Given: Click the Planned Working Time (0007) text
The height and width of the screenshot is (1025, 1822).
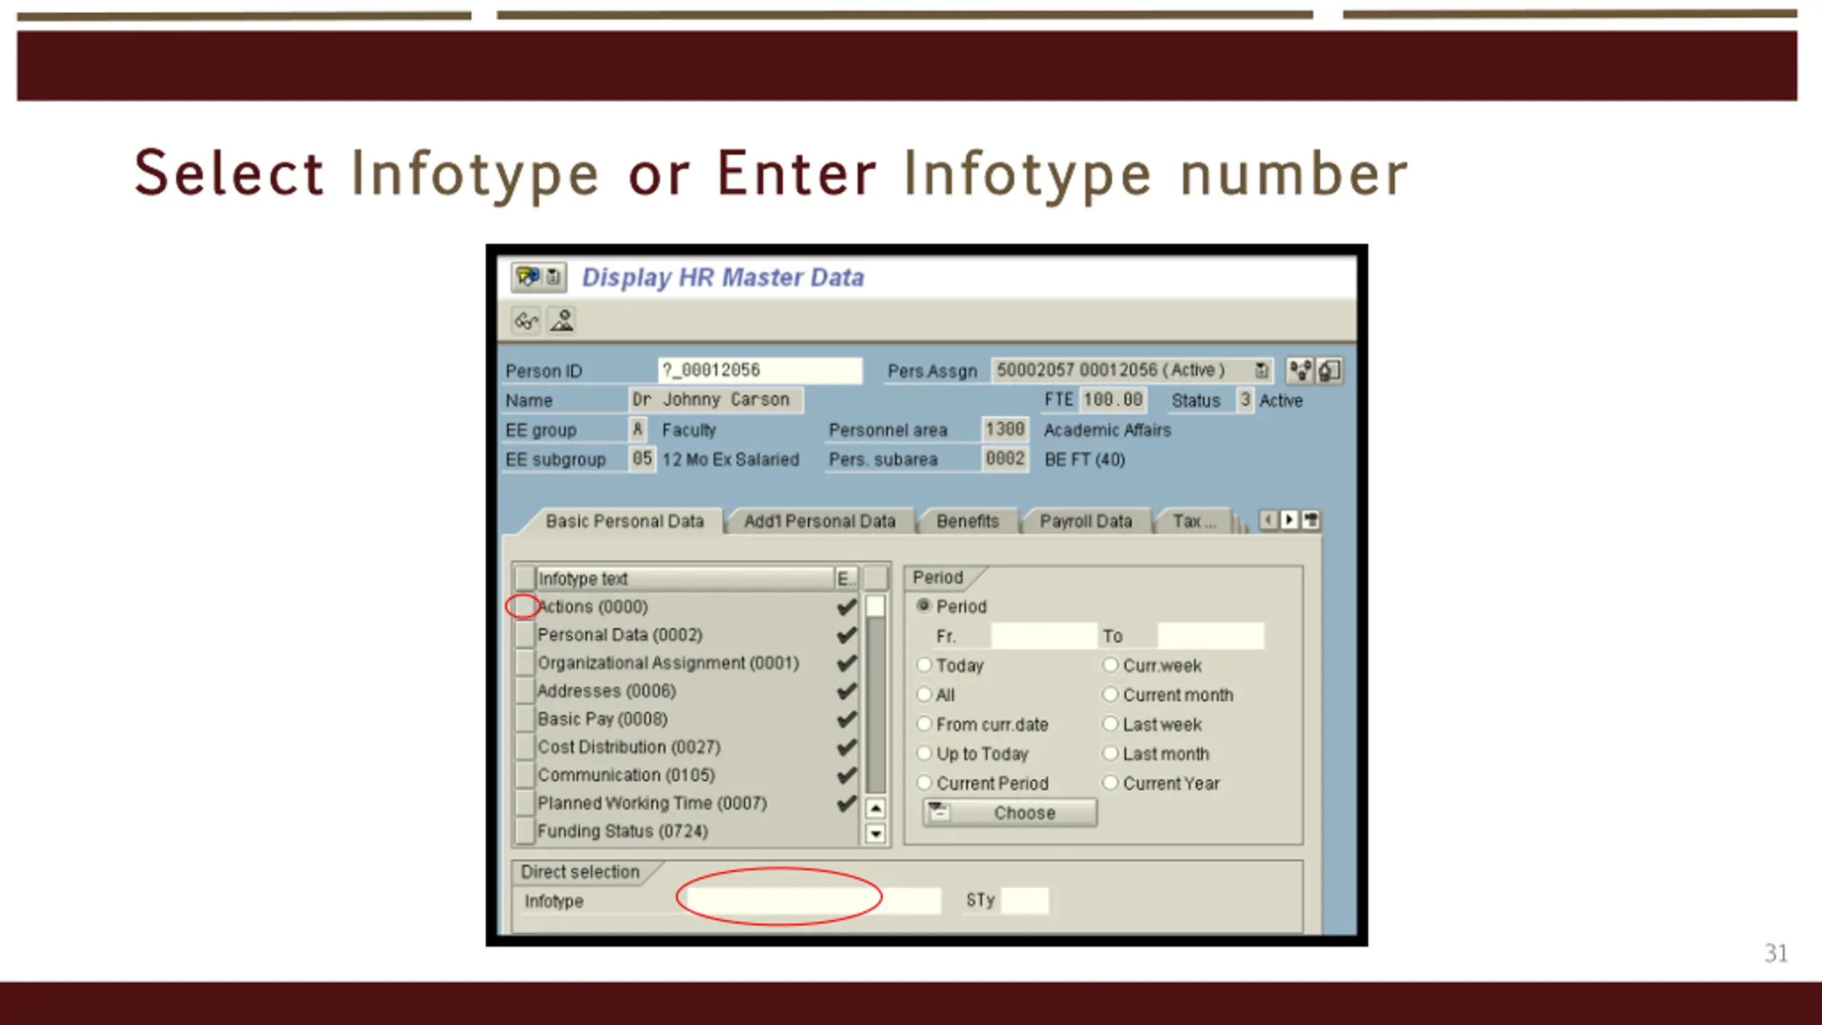Looking at the screenshot, I should (x=652, y=803).
